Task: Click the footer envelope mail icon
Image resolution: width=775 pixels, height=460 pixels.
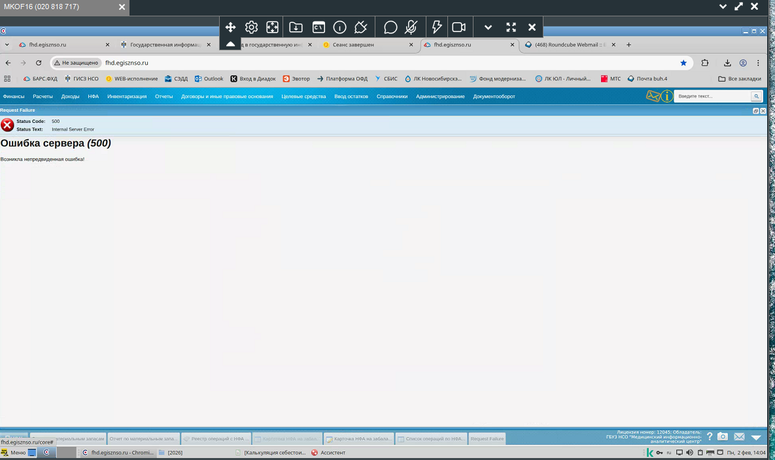Action: [x=740, y=436]
